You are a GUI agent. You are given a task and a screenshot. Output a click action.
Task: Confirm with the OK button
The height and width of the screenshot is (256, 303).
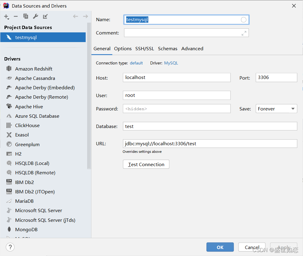pyautogui.click(x=220, y=247)
